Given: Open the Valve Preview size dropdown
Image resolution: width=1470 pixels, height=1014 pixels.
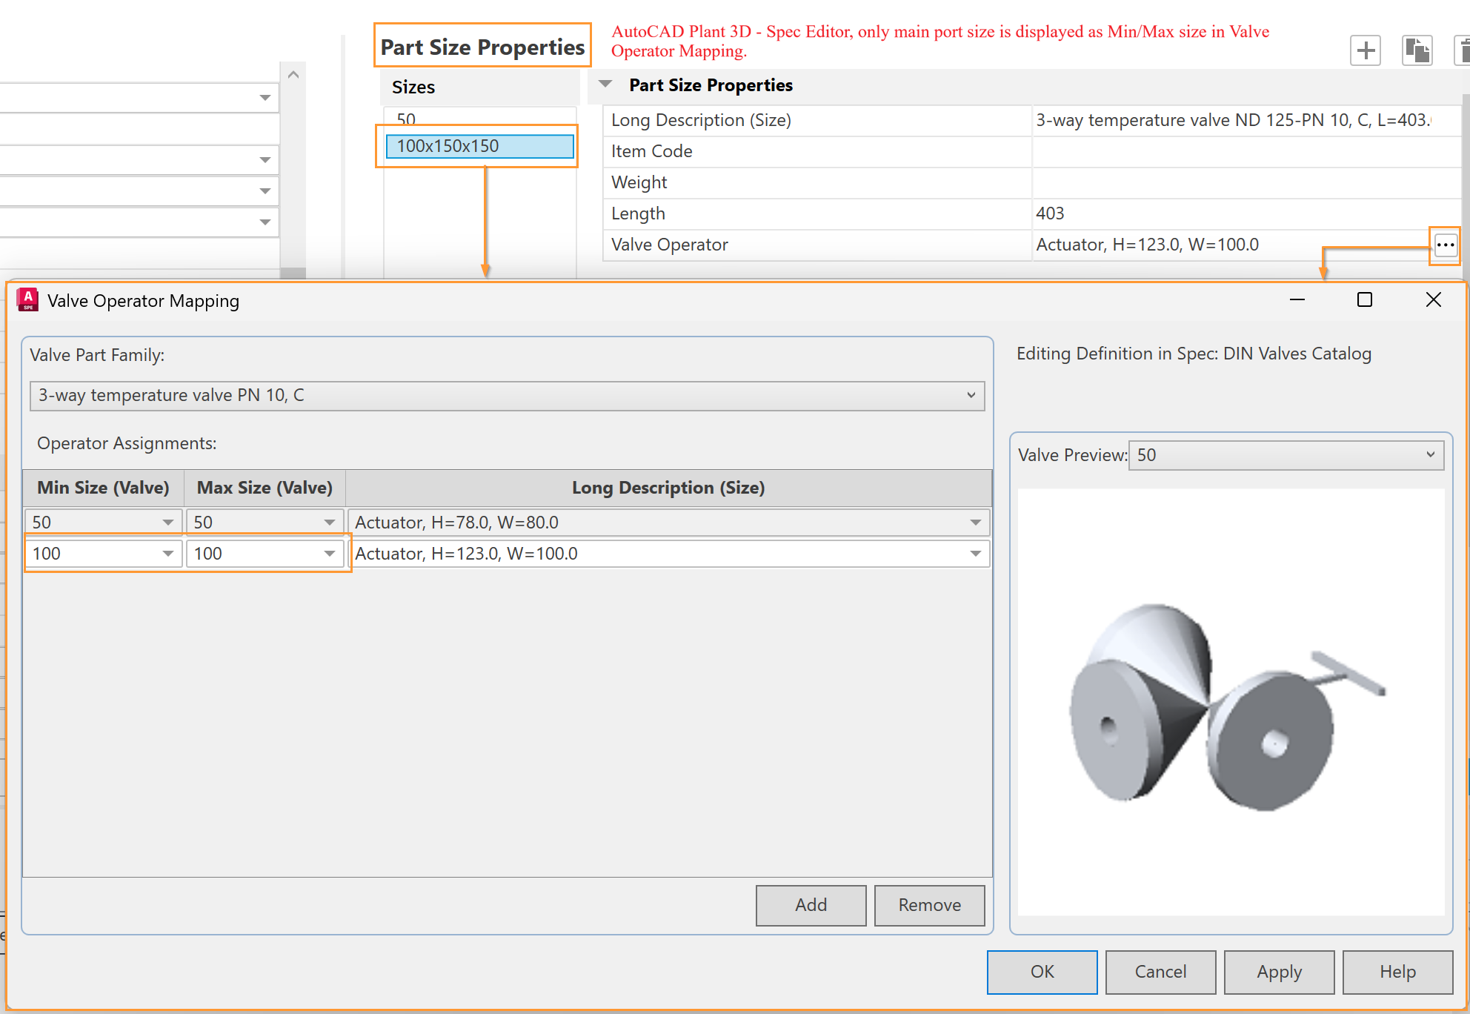Looking at the screenshot, I should (1286, 455).
